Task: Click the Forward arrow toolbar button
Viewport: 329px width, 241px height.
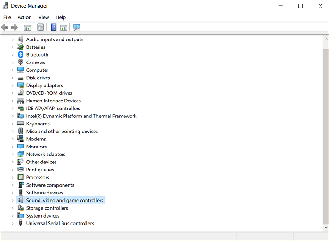Action: pyautogui.click(x=14, y=27)
